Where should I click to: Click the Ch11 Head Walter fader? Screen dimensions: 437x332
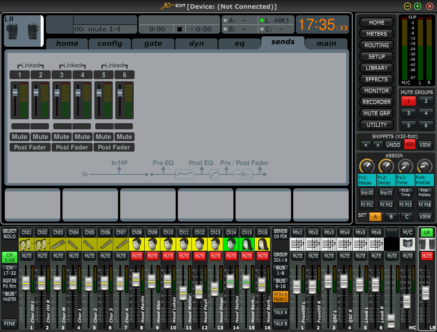[183, 292]
